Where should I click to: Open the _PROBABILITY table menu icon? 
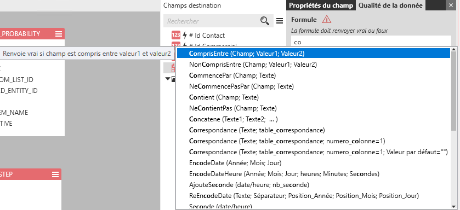click(59, 34)
